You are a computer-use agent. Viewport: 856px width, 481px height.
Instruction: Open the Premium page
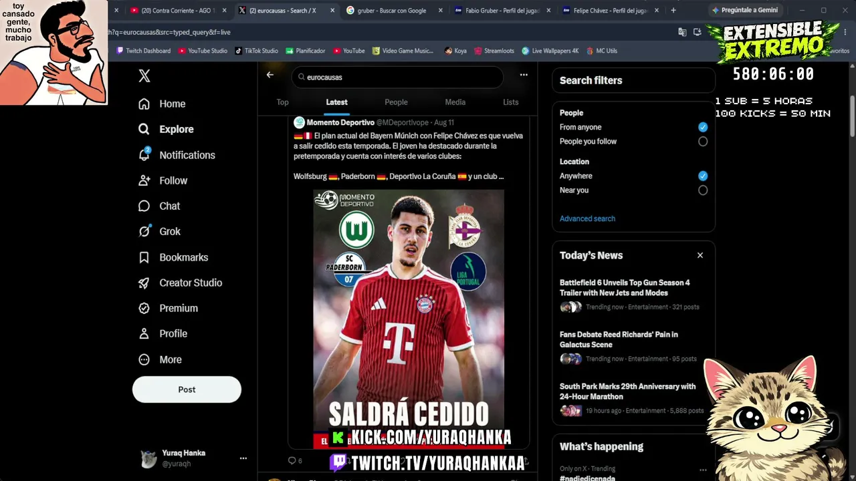click(168, 308)
